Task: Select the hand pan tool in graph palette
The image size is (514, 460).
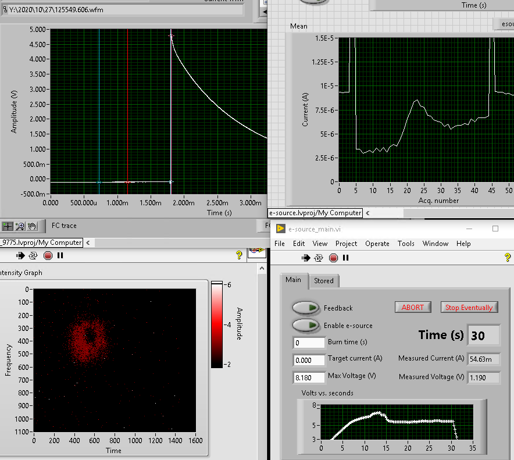Action: pyautogui.click(x=32, y=226)
